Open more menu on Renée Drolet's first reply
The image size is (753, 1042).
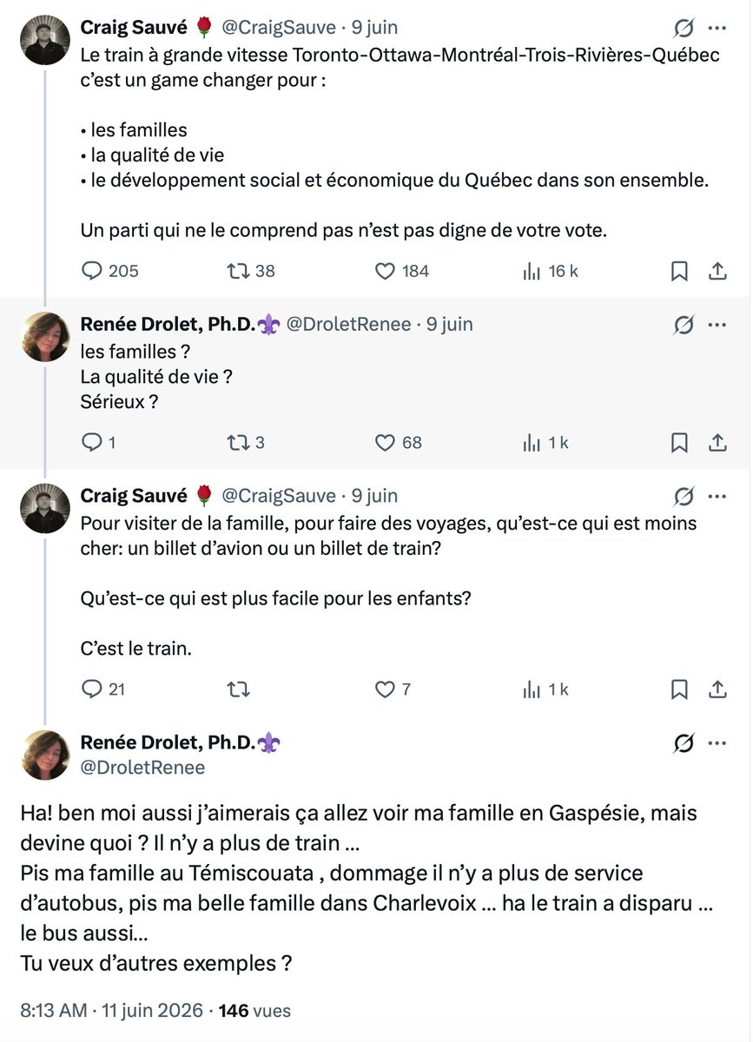718,326
